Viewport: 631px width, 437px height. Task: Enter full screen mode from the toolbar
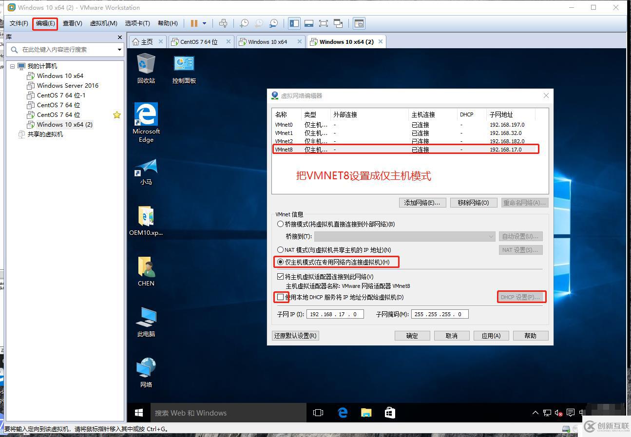323,23
